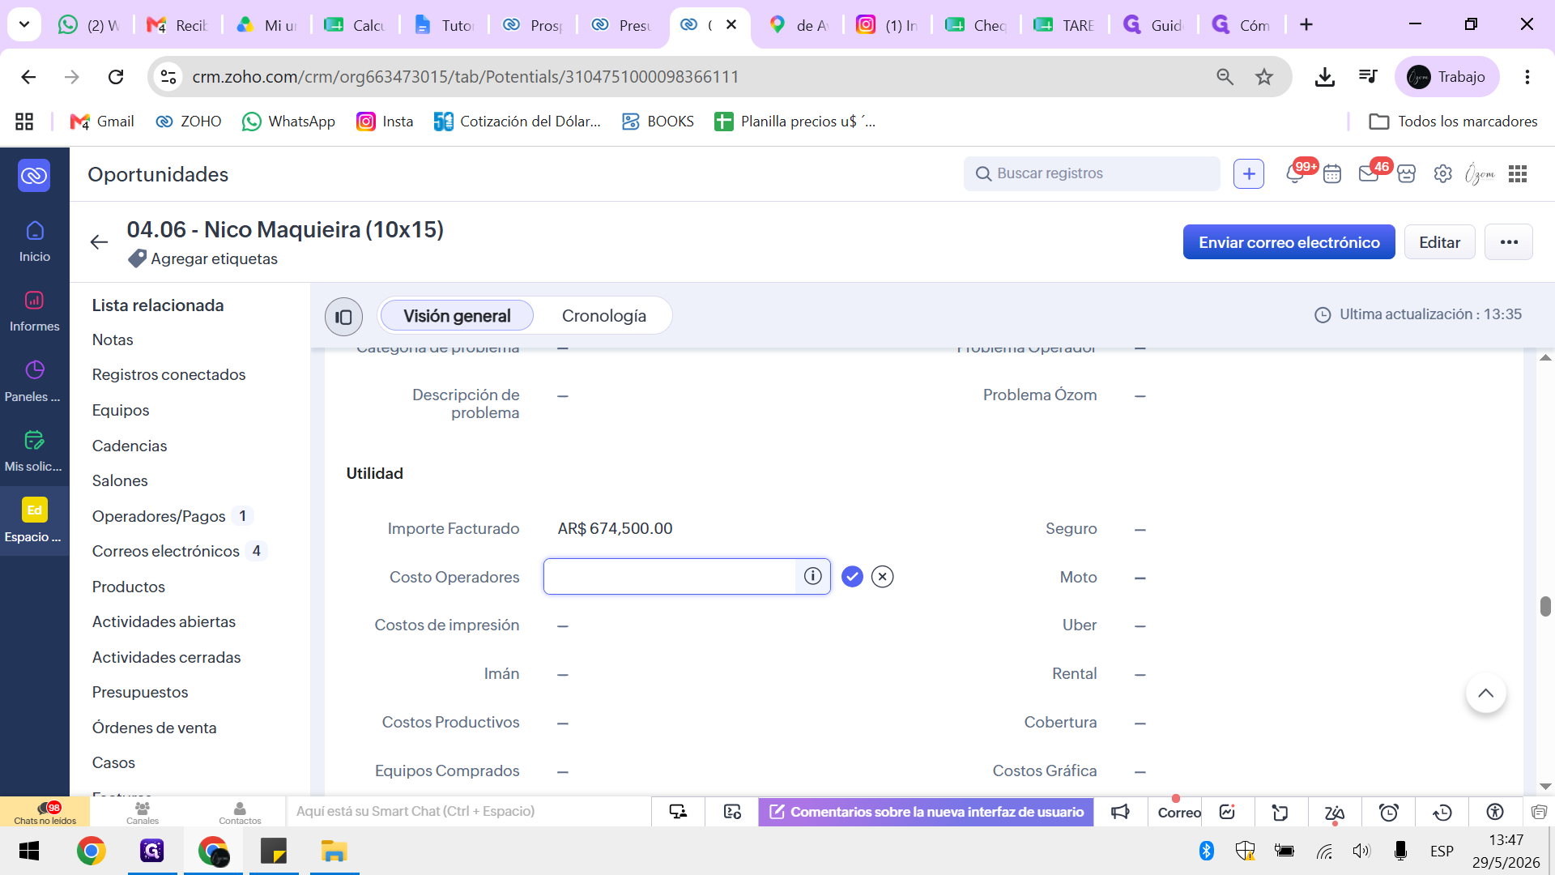The image size is (1555, 875).
Task: Open the screen-share contact icon in the bottom bar
Action: 678,812
